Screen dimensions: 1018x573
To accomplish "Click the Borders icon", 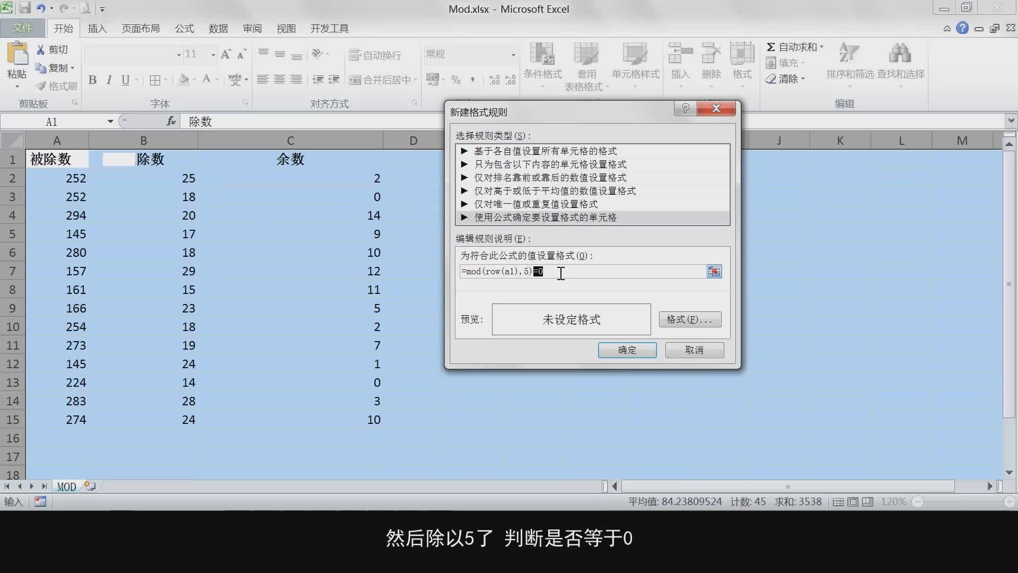I will [155, 80].
